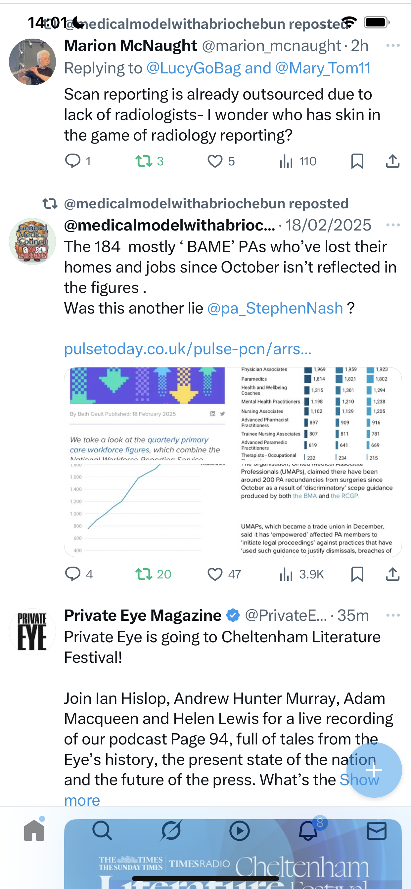View analytics for the 3.9K views tweet
411x889 pixels.
click(x=286, y=574)
